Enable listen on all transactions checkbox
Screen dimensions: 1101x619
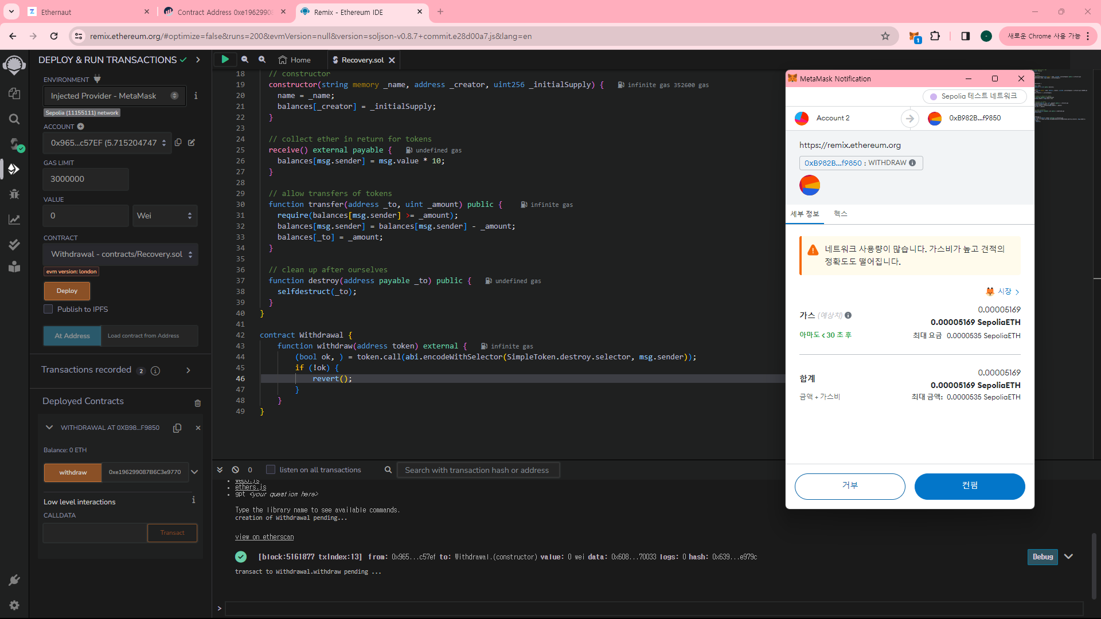tap(271, 469)
